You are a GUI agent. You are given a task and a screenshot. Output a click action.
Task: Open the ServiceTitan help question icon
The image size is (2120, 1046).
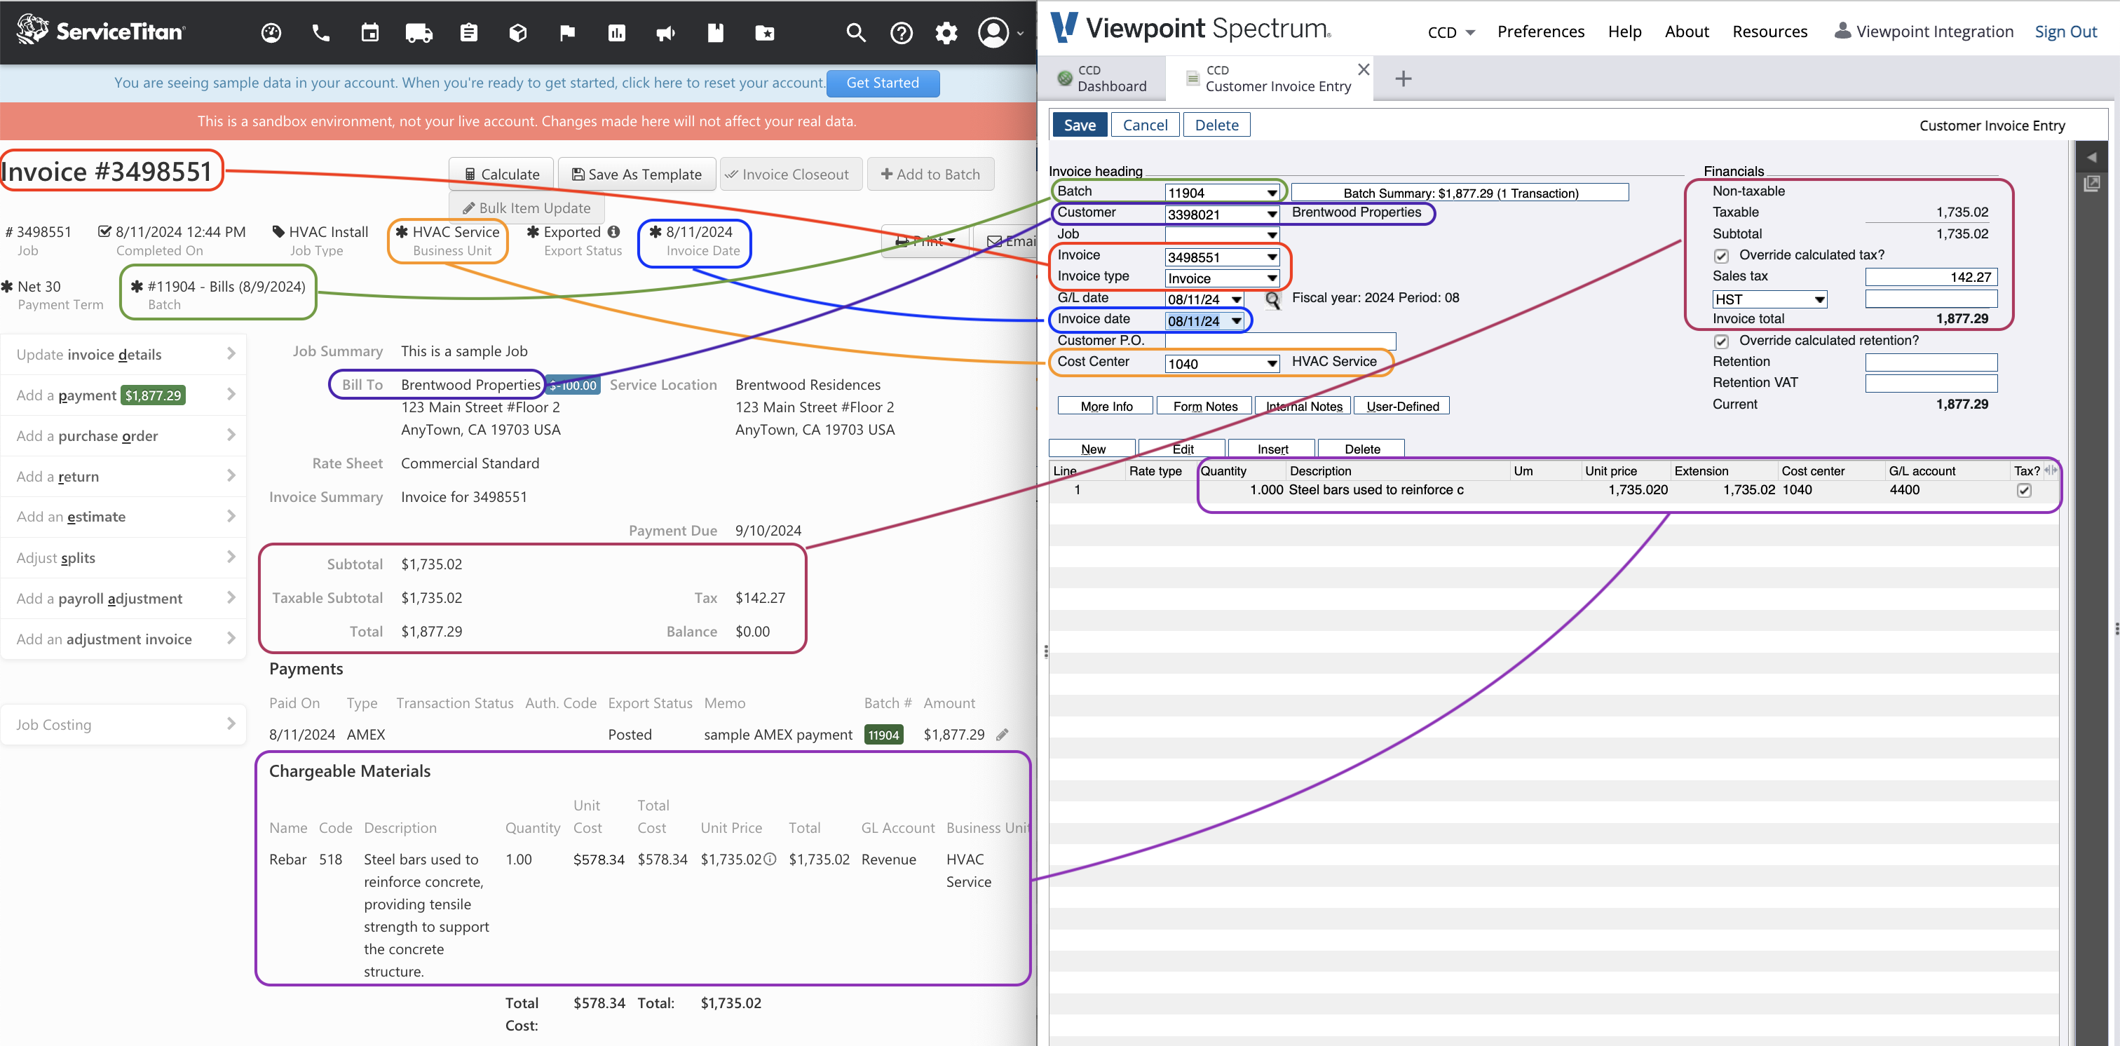(x=901, y=33)
